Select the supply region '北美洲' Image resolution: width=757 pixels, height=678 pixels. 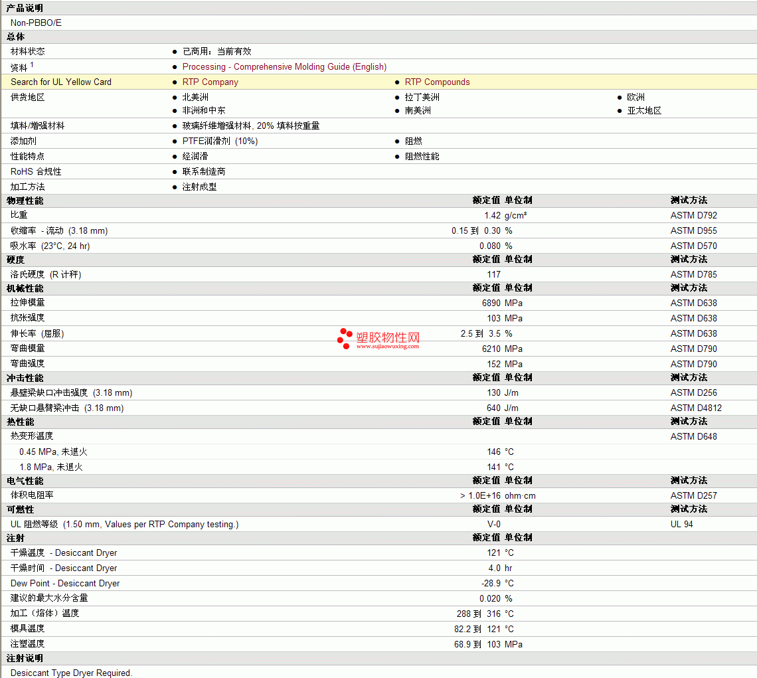coord(195,97)
